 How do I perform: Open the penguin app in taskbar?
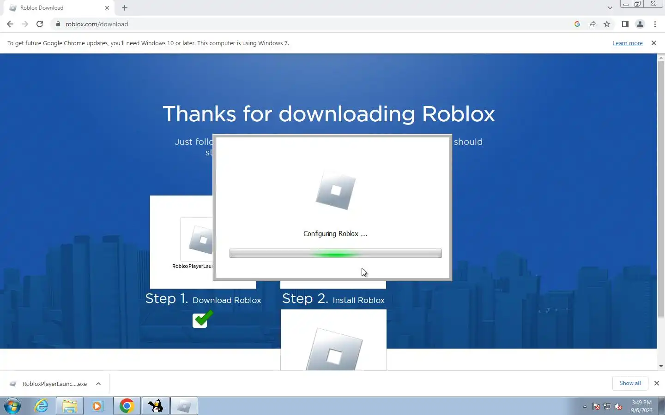(x=156, y=406)
